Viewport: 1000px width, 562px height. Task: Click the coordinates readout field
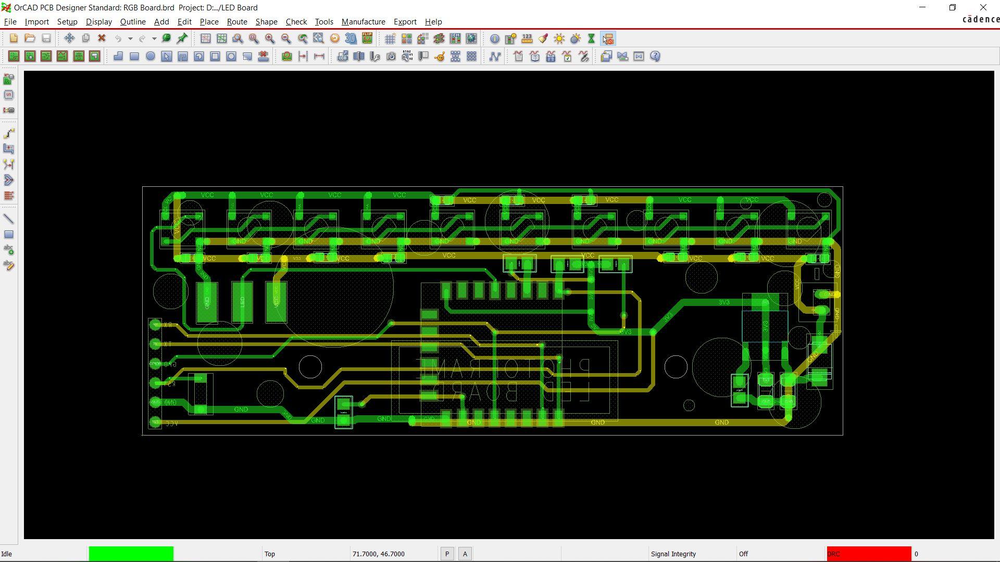(379, 554)
